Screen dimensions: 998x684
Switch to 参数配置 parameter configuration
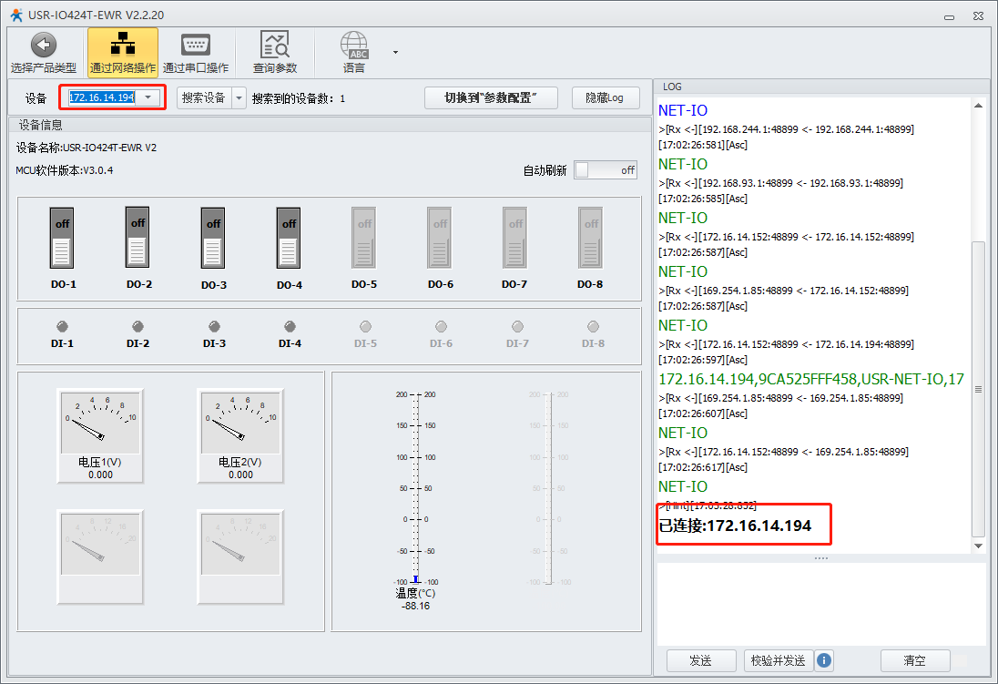pos(491,98)
